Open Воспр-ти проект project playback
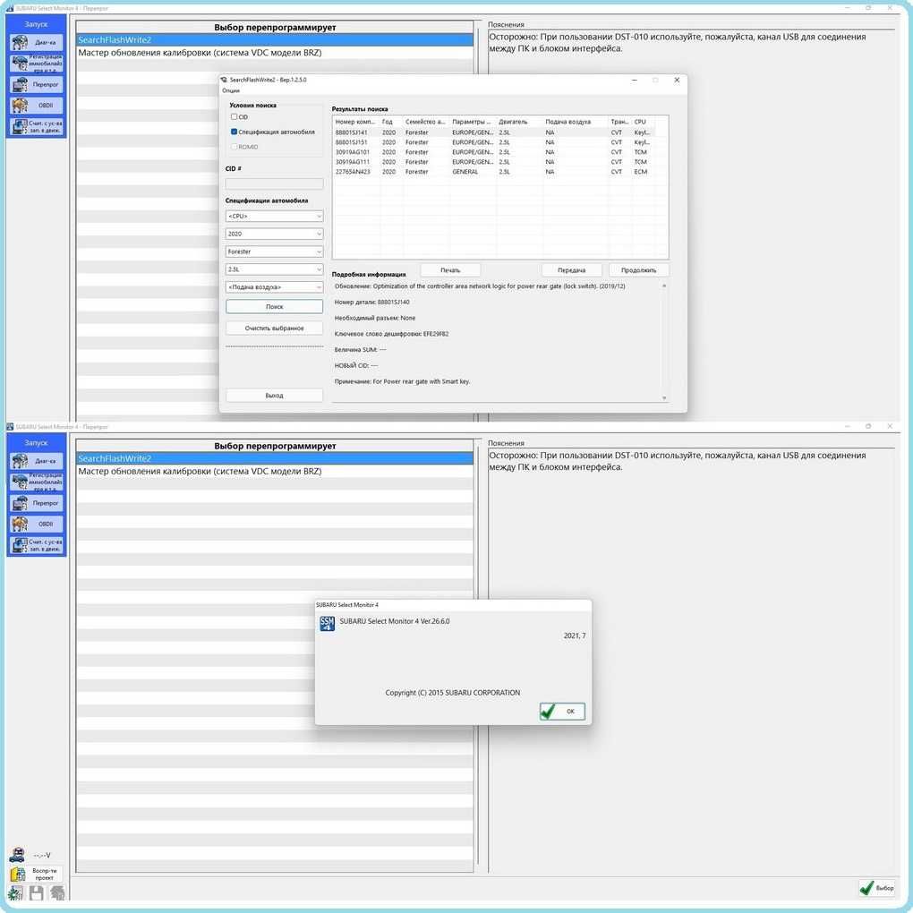This screenshot has height=913, width=913. coord(36,874)
